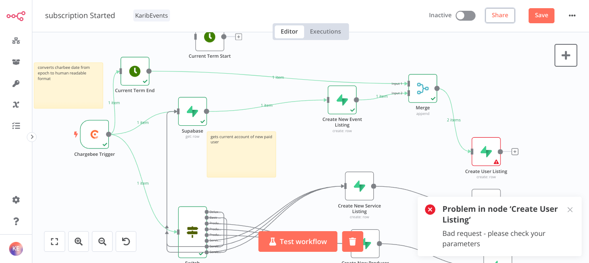Dismiss the Create User Listing error notification

[x=570, y=210]
